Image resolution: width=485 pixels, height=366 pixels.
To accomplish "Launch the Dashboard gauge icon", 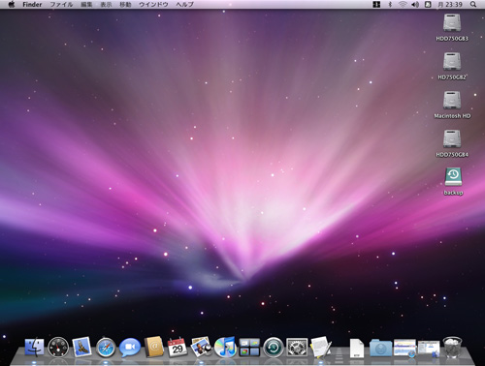I will click(x=58, y=348).
